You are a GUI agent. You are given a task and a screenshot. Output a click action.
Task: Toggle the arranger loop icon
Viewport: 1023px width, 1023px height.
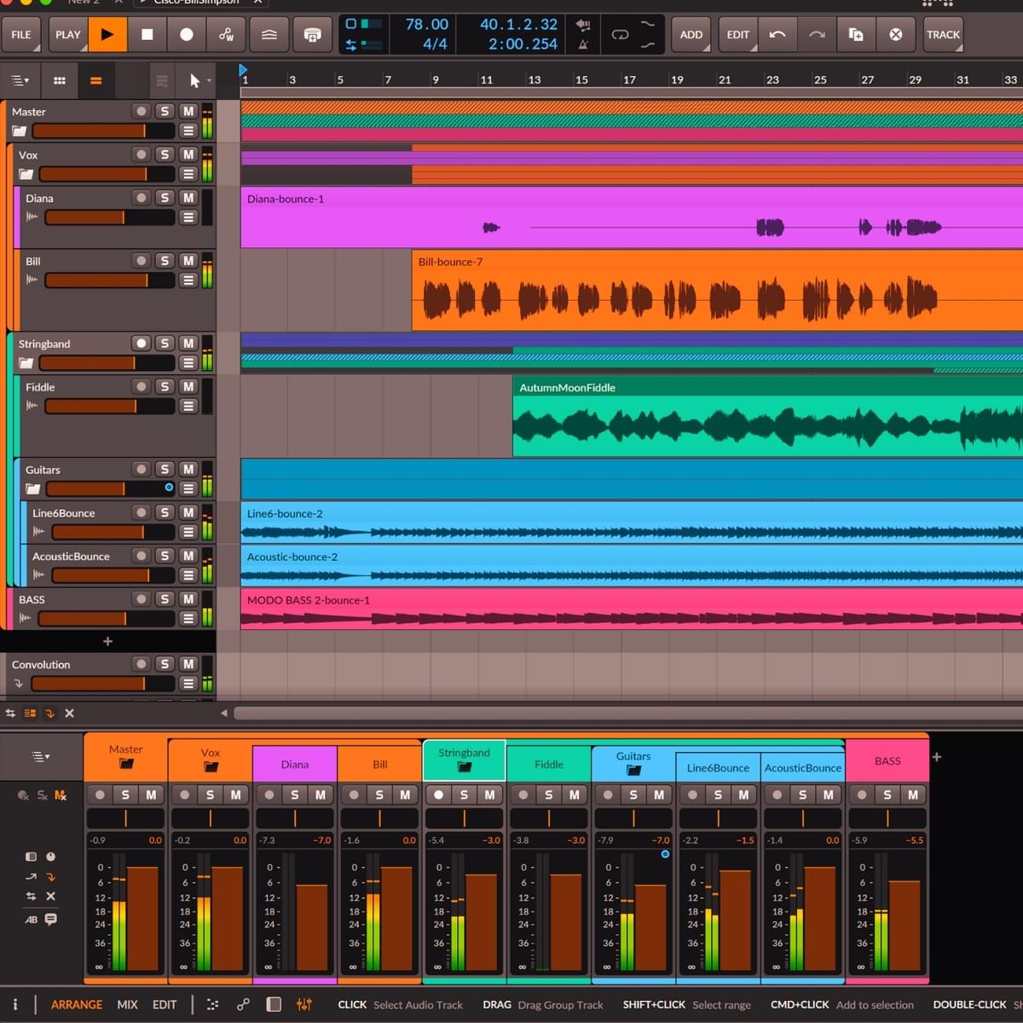620,35
